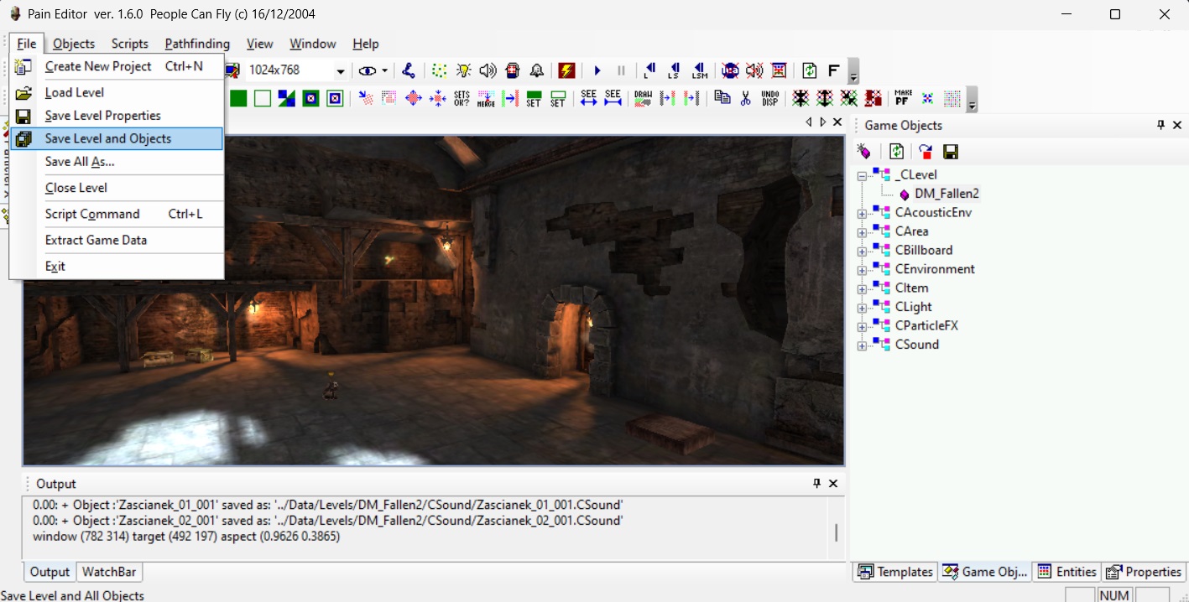The width and height of the screenshot is (1189, 602).
Task: Click the DRAW pathfinding icon
Action: click(643, 98)
